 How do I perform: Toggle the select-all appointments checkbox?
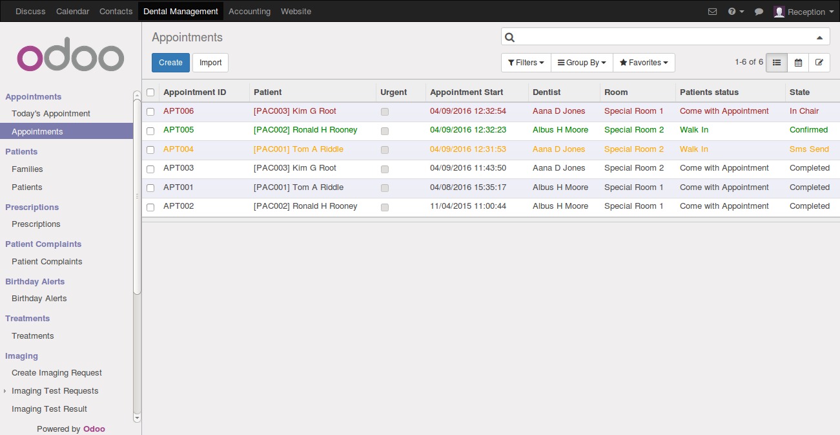click(x=150, y=92)
